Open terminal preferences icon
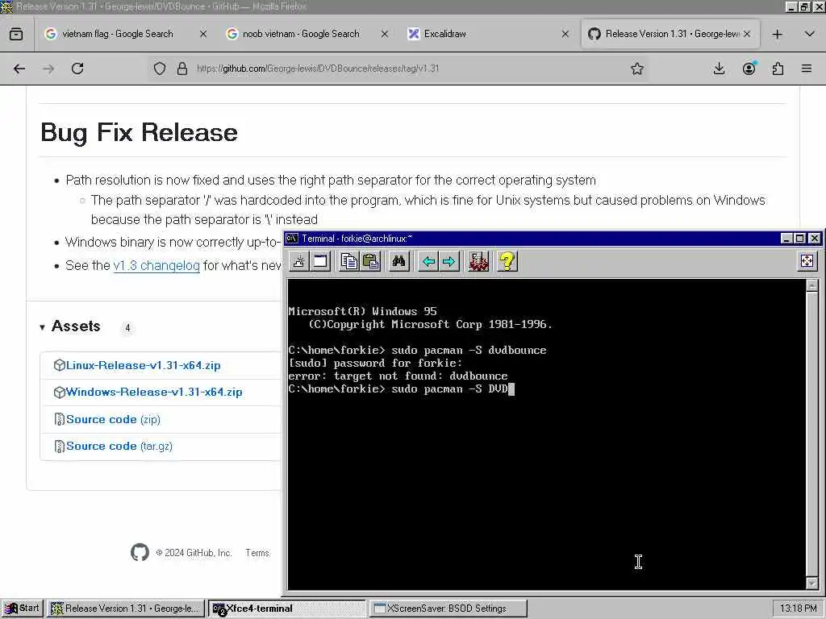 (478, 261)
